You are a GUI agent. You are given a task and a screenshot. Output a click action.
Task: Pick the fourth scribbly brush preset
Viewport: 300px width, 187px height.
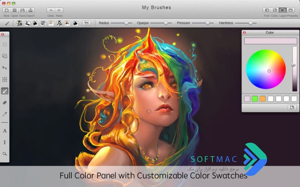pos(43,23)
